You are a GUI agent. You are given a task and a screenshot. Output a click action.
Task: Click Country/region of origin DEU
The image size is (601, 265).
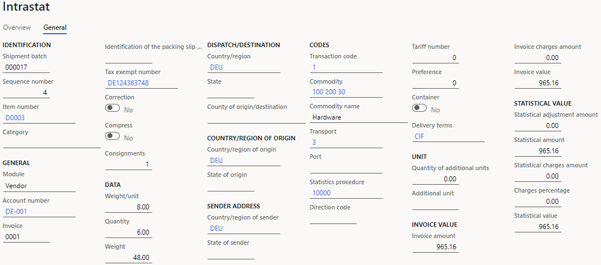click(244, 161)
